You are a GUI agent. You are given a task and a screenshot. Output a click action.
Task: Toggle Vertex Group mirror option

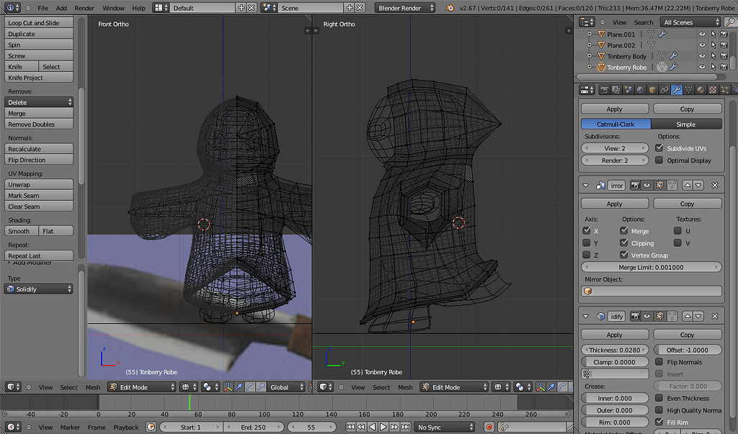[624, 255]
